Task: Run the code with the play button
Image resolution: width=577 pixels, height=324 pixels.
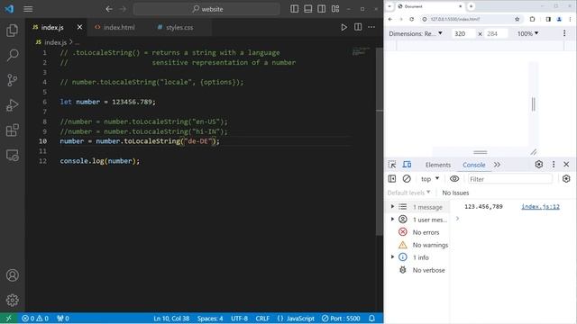Action: coord(343,27)
